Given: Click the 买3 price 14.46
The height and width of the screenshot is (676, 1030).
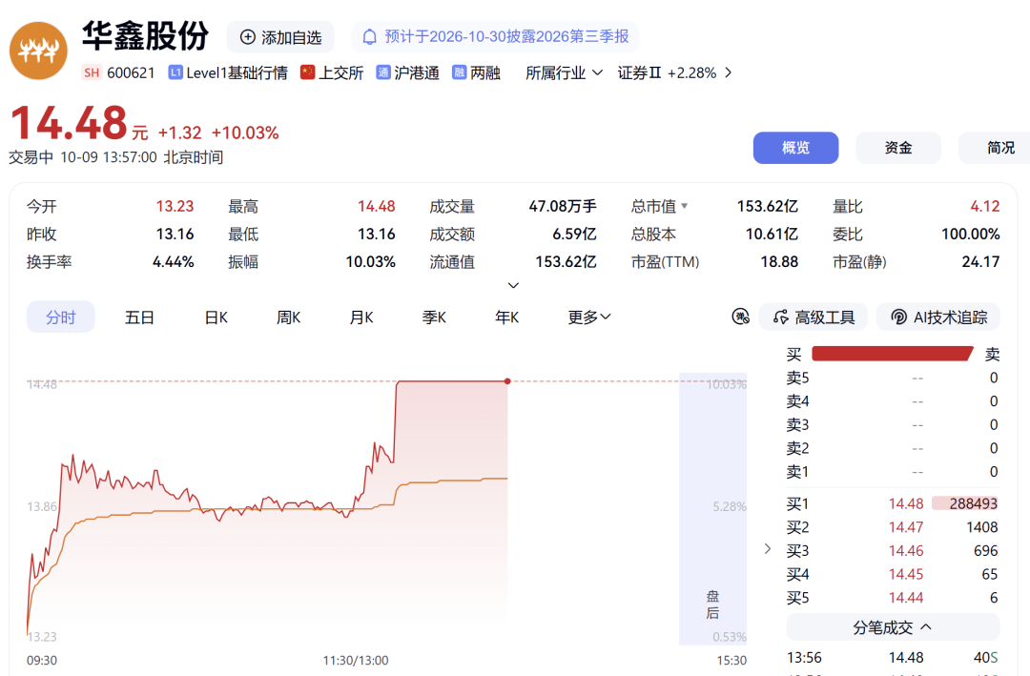Looking at the screenshot, I should (x=906, y=550).
